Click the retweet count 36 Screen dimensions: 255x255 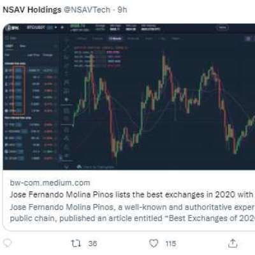[x=92, y=244]
